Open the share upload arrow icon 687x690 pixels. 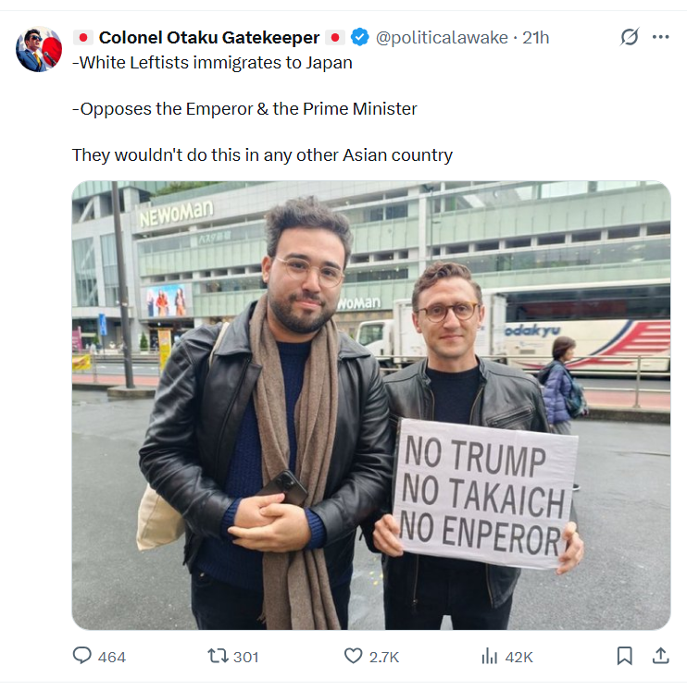tap(660, 656)
